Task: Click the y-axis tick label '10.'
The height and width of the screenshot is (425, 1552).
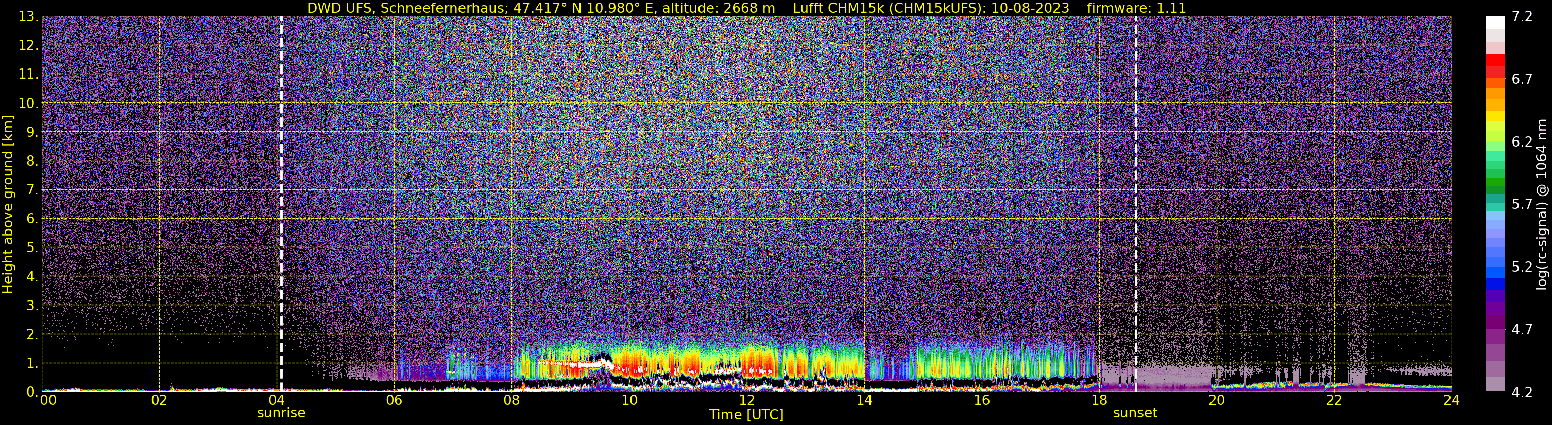Action: click(28, 103)
